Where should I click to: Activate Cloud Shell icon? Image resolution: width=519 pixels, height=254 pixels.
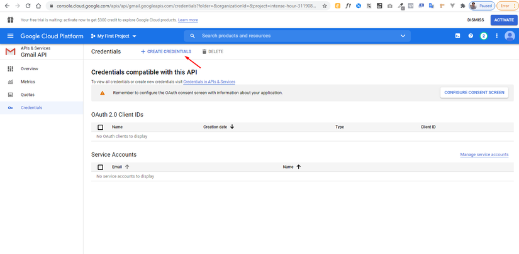point(457,36)
